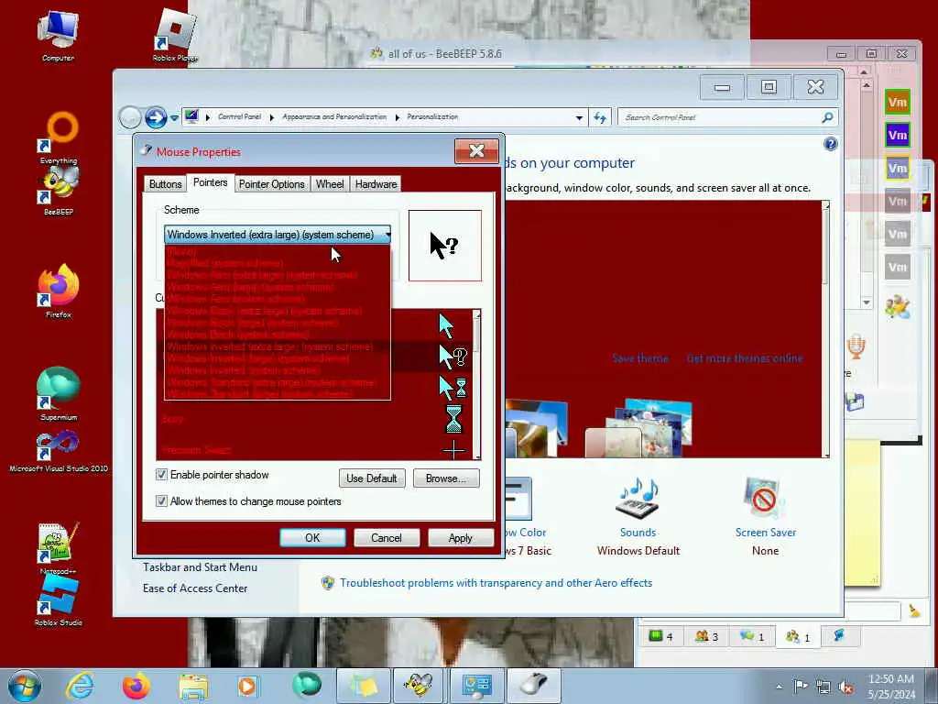
Task: Select the BeeBEEP tab showing 3
Action: click(x=706, y=636)
